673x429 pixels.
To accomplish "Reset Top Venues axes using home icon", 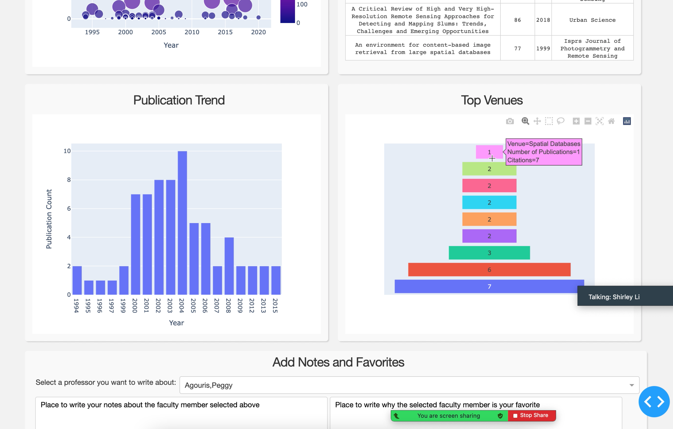I will 611,121.
